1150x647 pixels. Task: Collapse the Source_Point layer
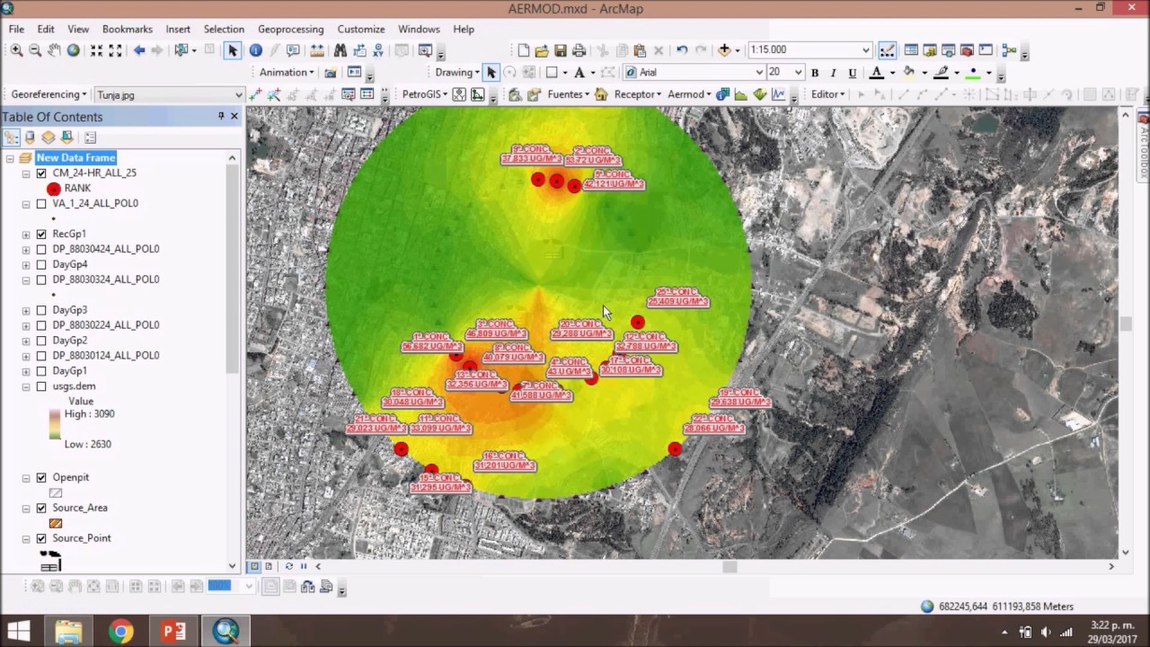tap(26, 538)
